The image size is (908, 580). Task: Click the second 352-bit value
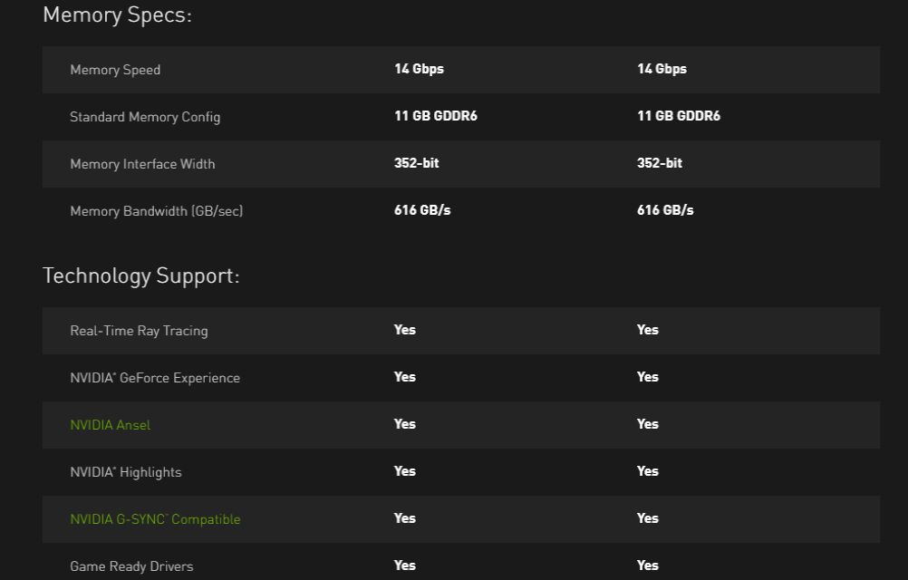(x=660, y=163)
